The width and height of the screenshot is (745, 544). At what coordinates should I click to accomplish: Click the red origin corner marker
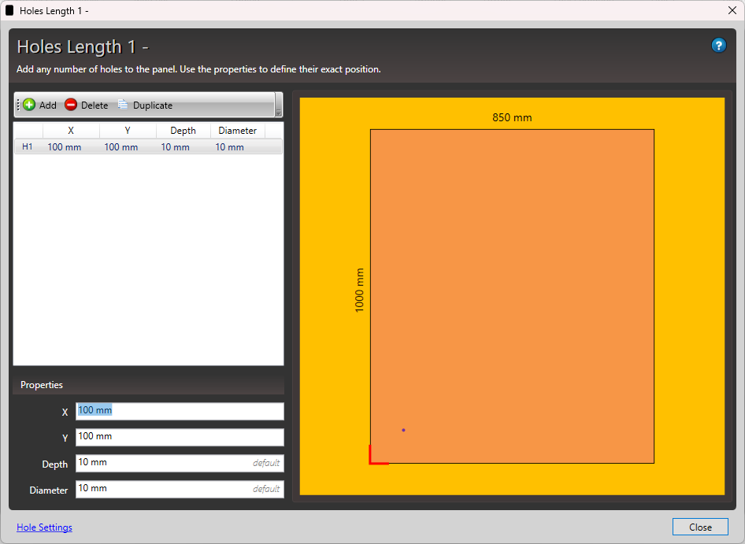tap(379, 455)
